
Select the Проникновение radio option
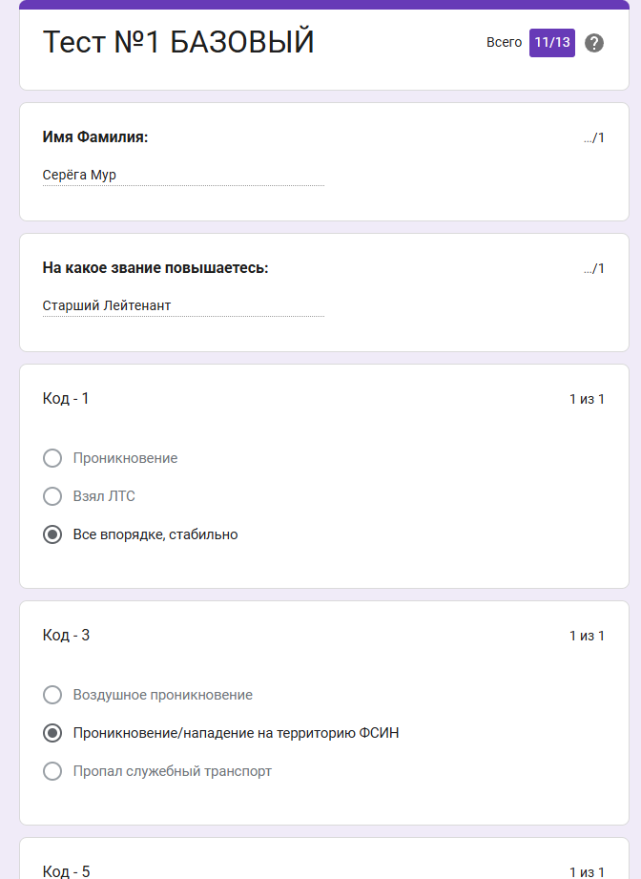52,458
